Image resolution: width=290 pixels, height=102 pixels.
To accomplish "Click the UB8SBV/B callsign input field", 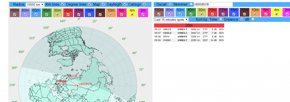I will pyautogui.click(x=213, y=5).
